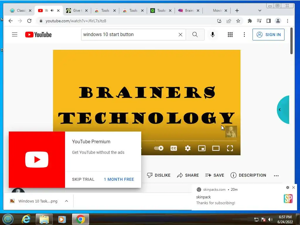Install the app via the address bar icon

pos(219,21)
